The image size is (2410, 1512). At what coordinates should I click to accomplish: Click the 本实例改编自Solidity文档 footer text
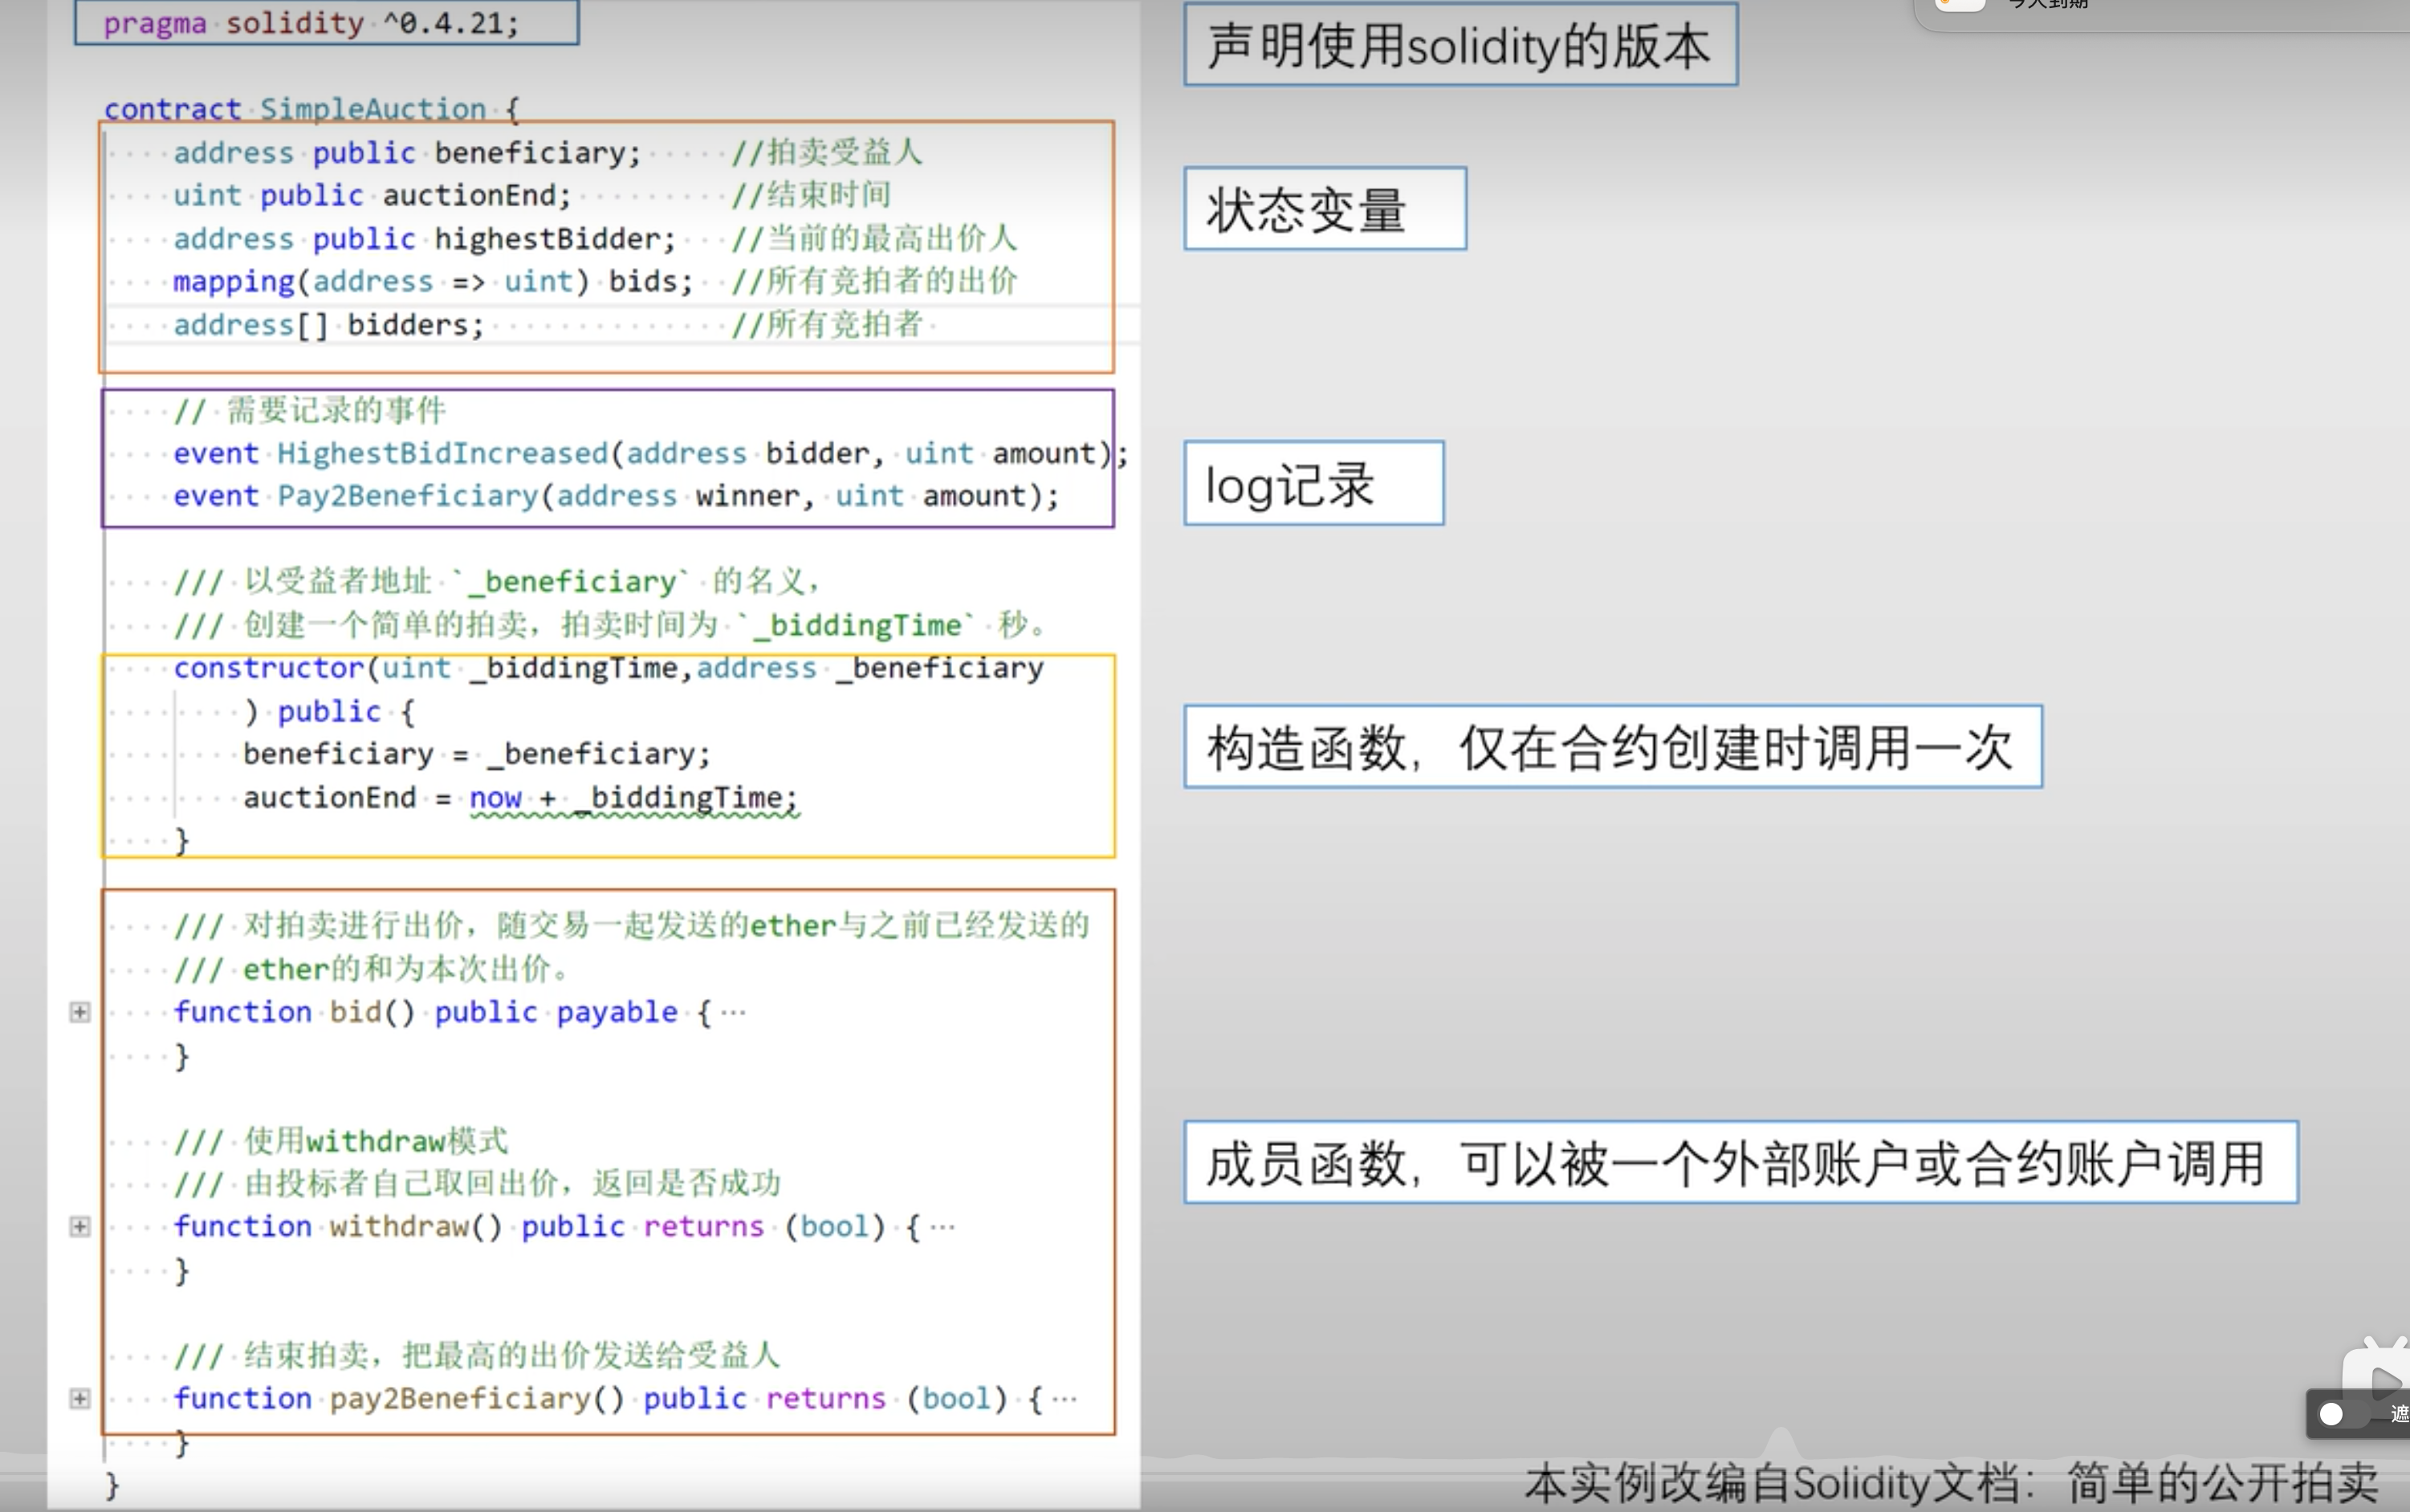(1950, 1482)
